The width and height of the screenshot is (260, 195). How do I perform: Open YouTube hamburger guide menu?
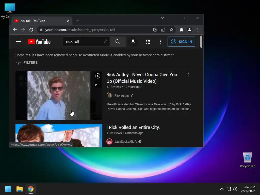19,42
